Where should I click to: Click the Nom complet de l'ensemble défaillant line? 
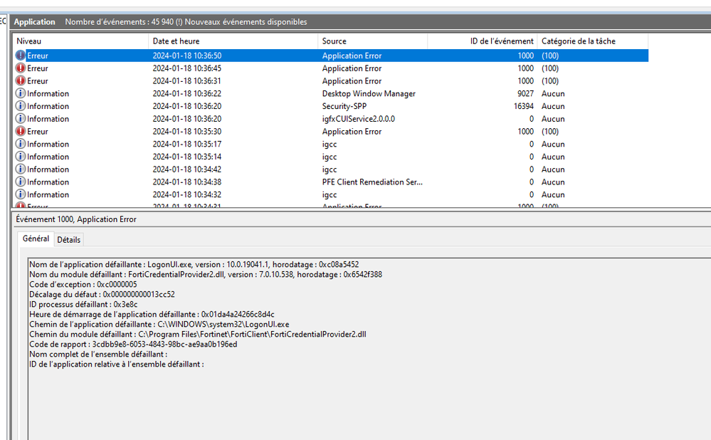[x=98, y=355]
